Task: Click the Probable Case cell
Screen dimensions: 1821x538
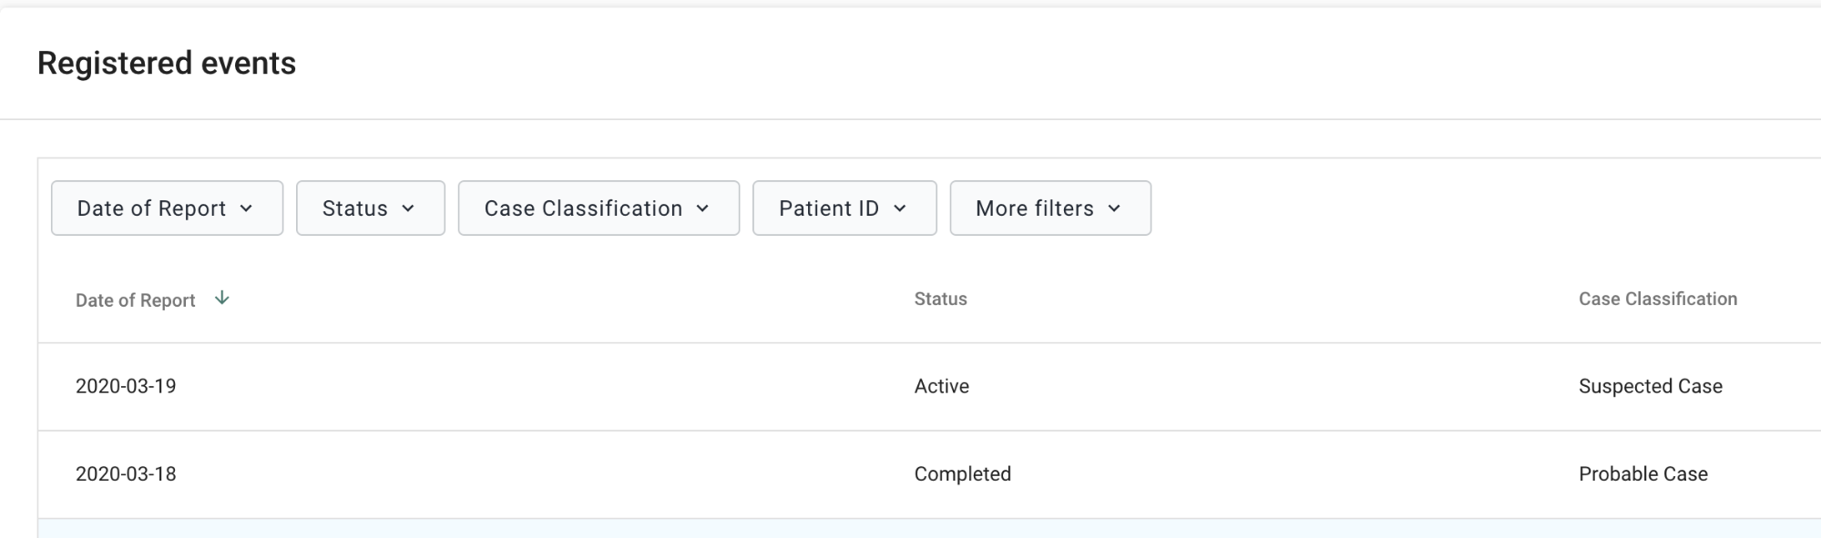Action: [x=1643, y=474]
